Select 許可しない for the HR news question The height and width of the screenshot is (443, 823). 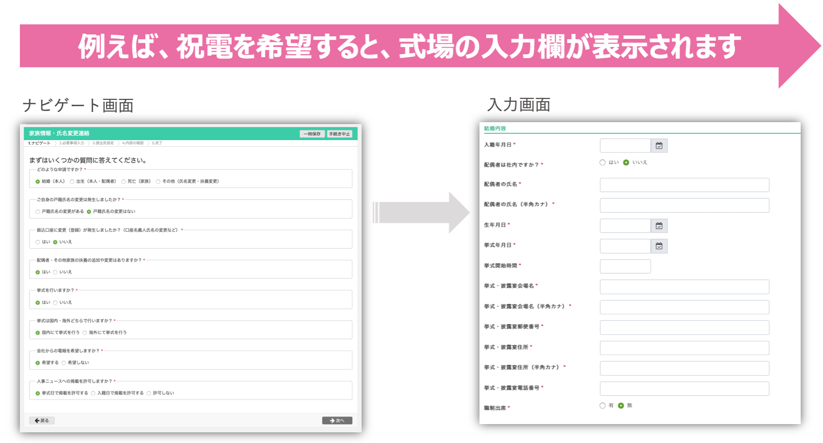(x=149, y=394)
